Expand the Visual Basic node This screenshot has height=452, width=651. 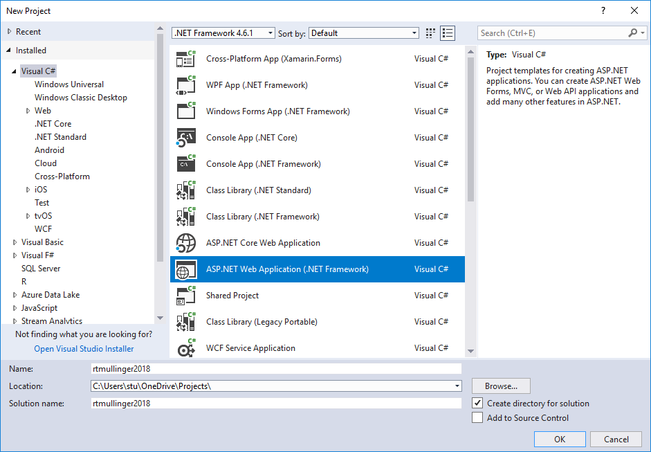point(15,242)
